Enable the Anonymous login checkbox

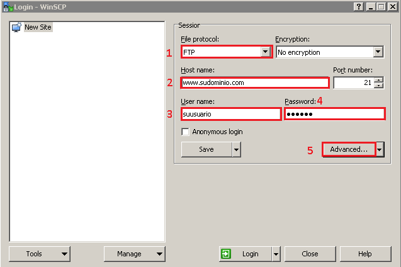point(185,132)
